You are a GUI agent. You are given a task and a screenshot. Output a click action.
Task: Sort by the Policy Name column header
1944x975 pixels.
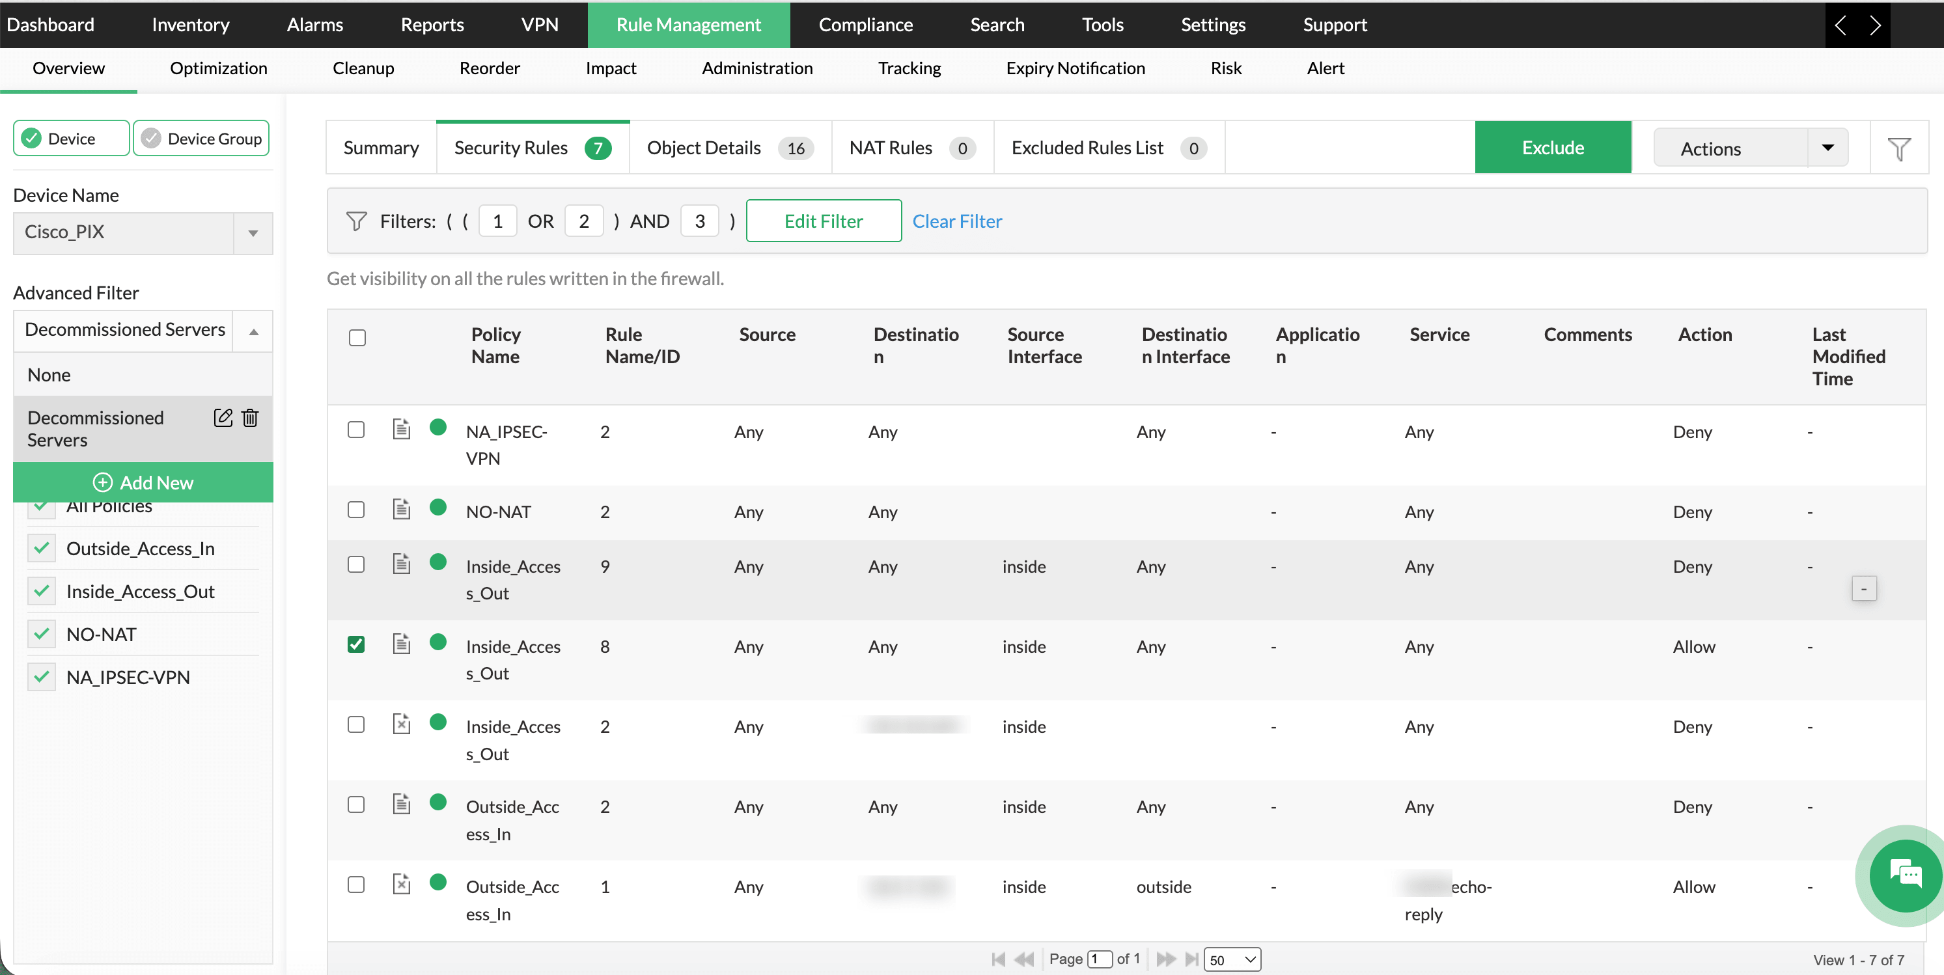[496, 346]
